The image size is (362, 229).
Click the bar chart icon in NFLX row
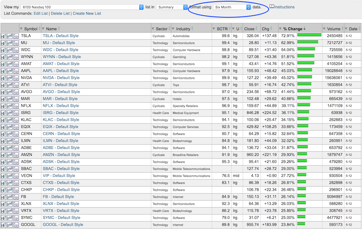tap(4, 106)
